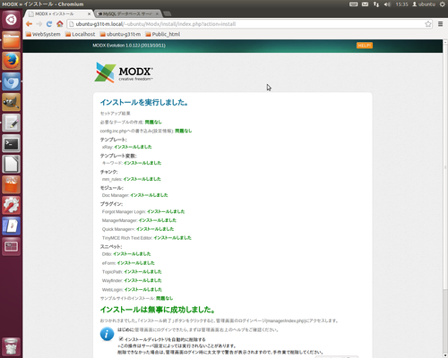This screenshot has width=448, height=358.
Task: Click the eForm snippet row
Action: 128,263
